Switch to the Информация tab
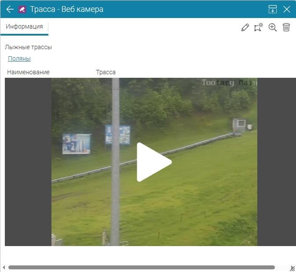Image resolution: width=296 pixels, height=272 pixels. (x=24, y=26)
